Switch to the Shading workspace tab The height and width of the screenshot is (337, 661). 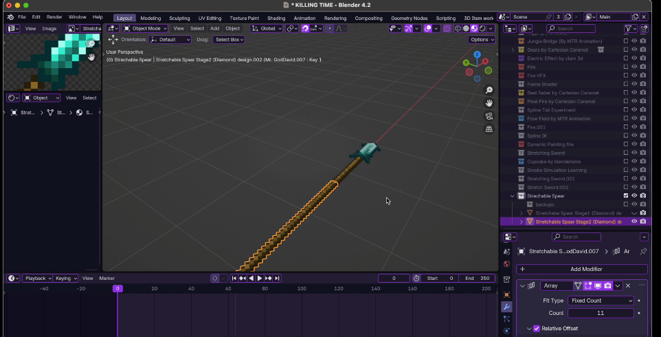coord(276,18)
